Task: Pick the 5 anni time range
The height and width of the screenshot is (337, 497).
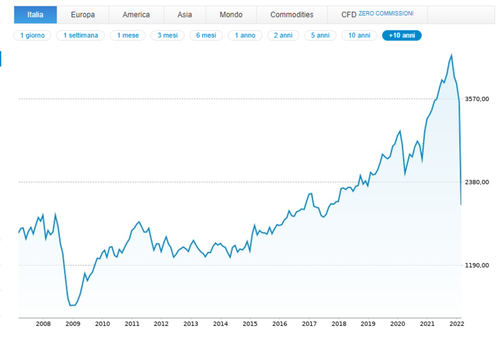Action: 321,35
